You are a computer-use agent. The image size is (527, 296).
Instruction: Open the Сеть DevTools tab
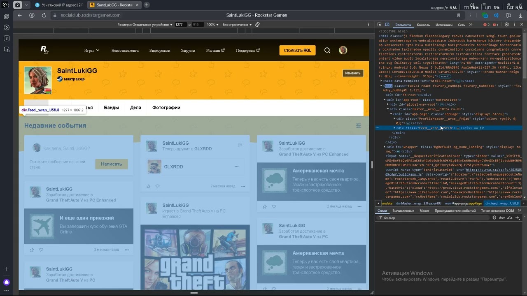pyautogui.click(x=462, y=25)
